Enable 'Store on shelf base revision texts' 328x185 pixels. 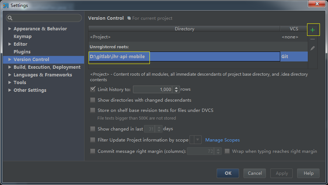(93, 110)
